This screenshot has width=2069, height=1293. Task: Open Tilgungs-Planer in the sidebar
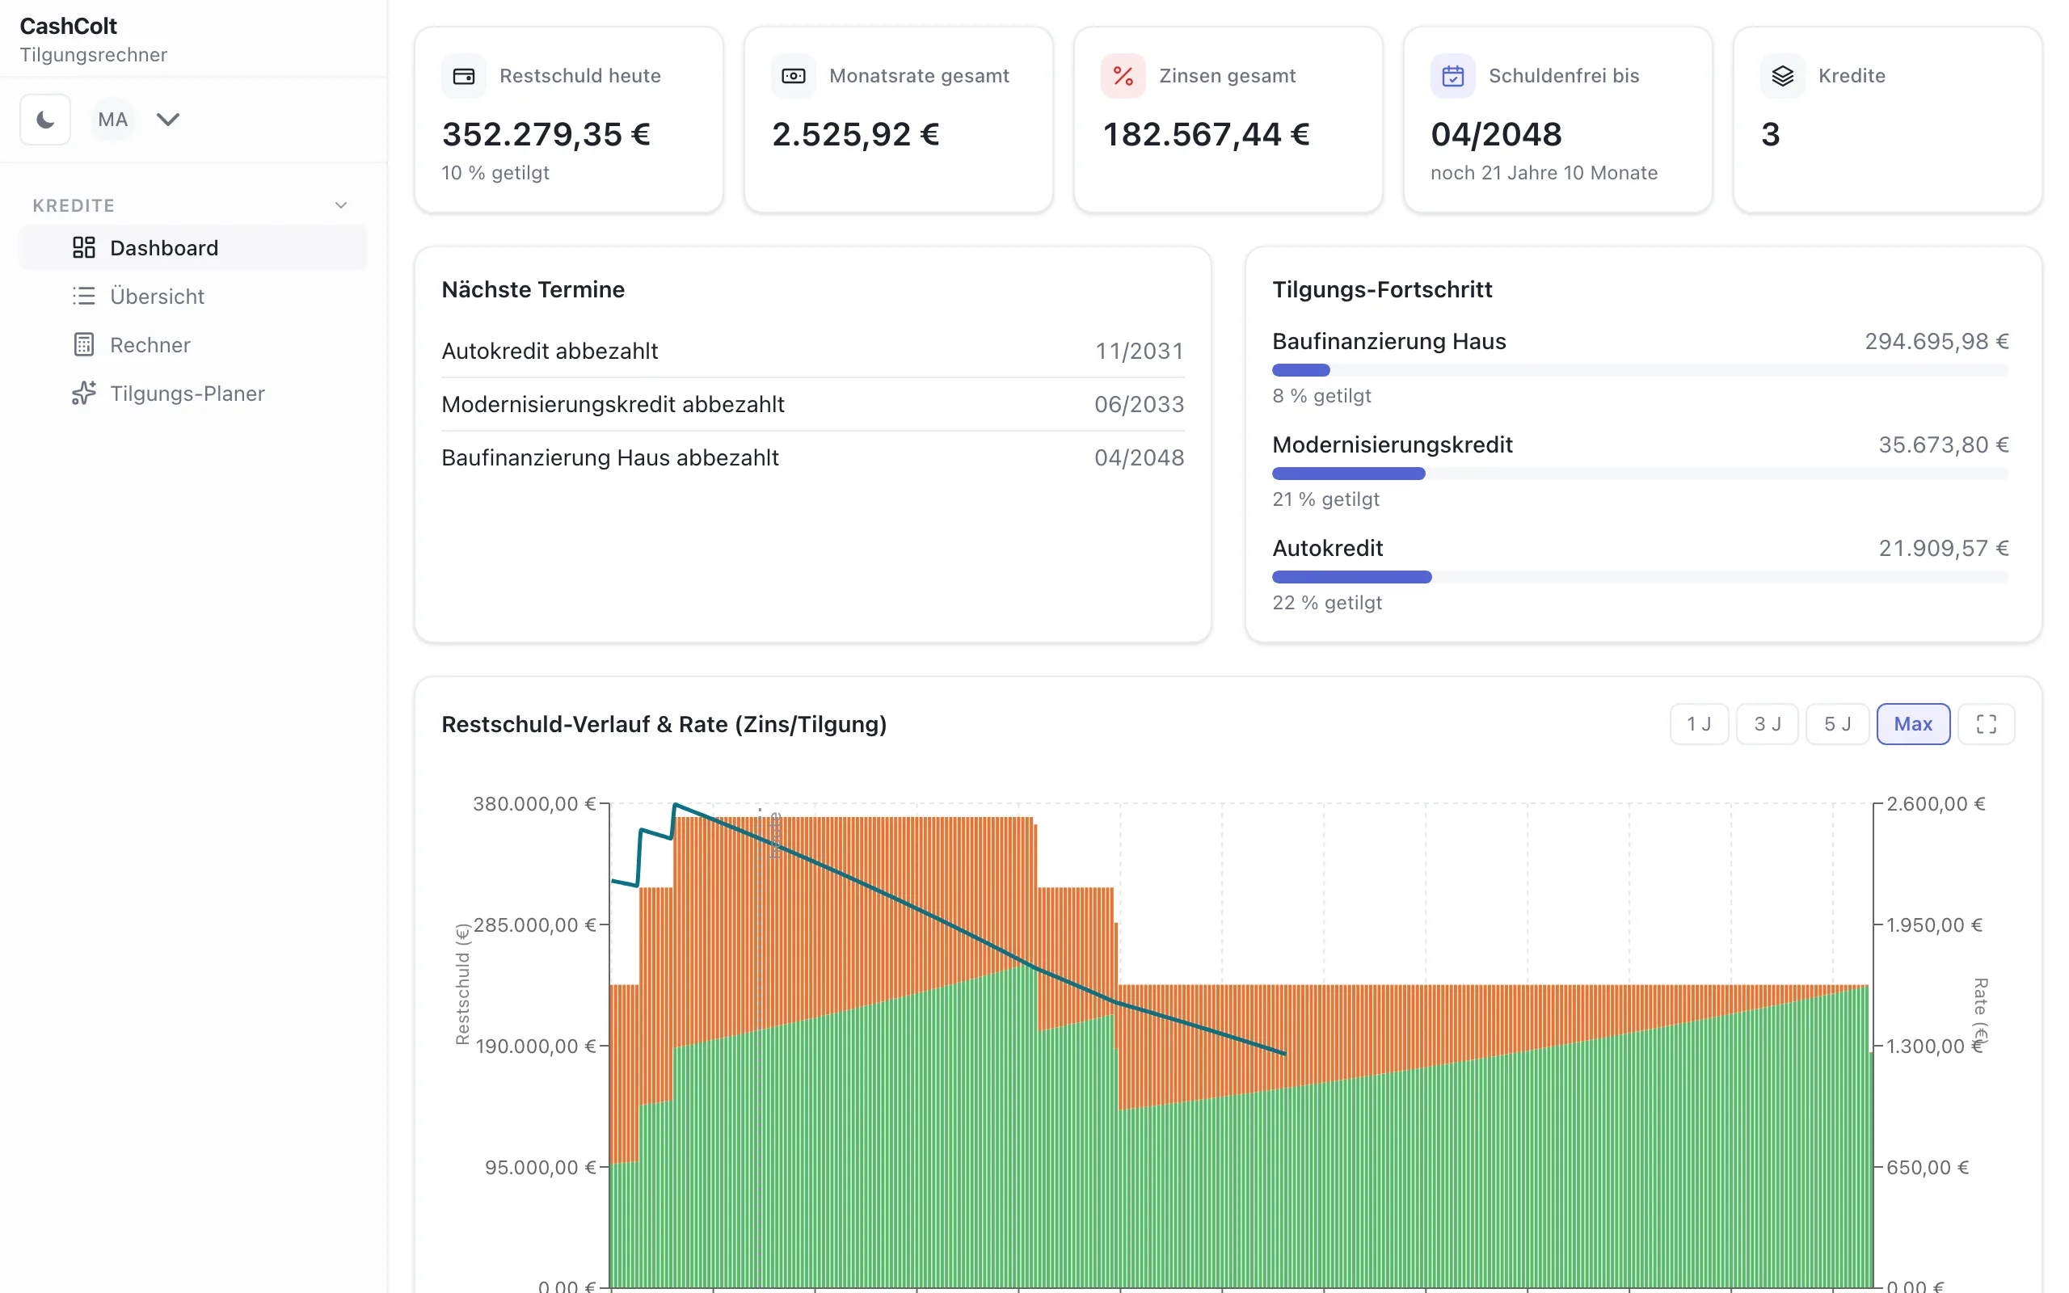[x=193, y=394]
